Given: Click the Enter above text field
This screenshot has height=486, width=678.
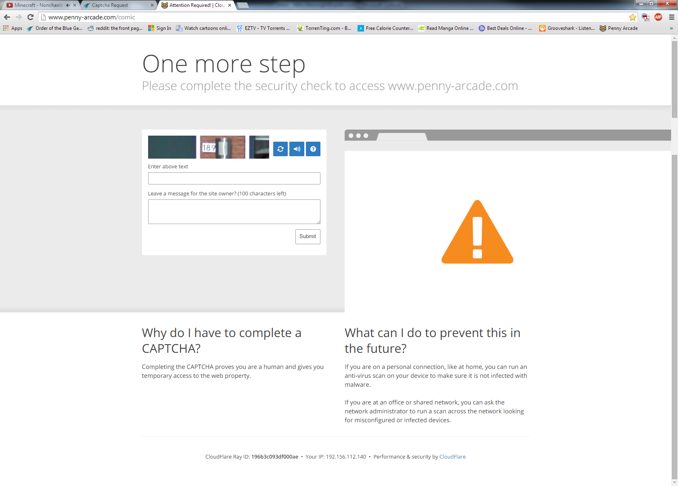Looking at the screenshot, I should (234, 178).
